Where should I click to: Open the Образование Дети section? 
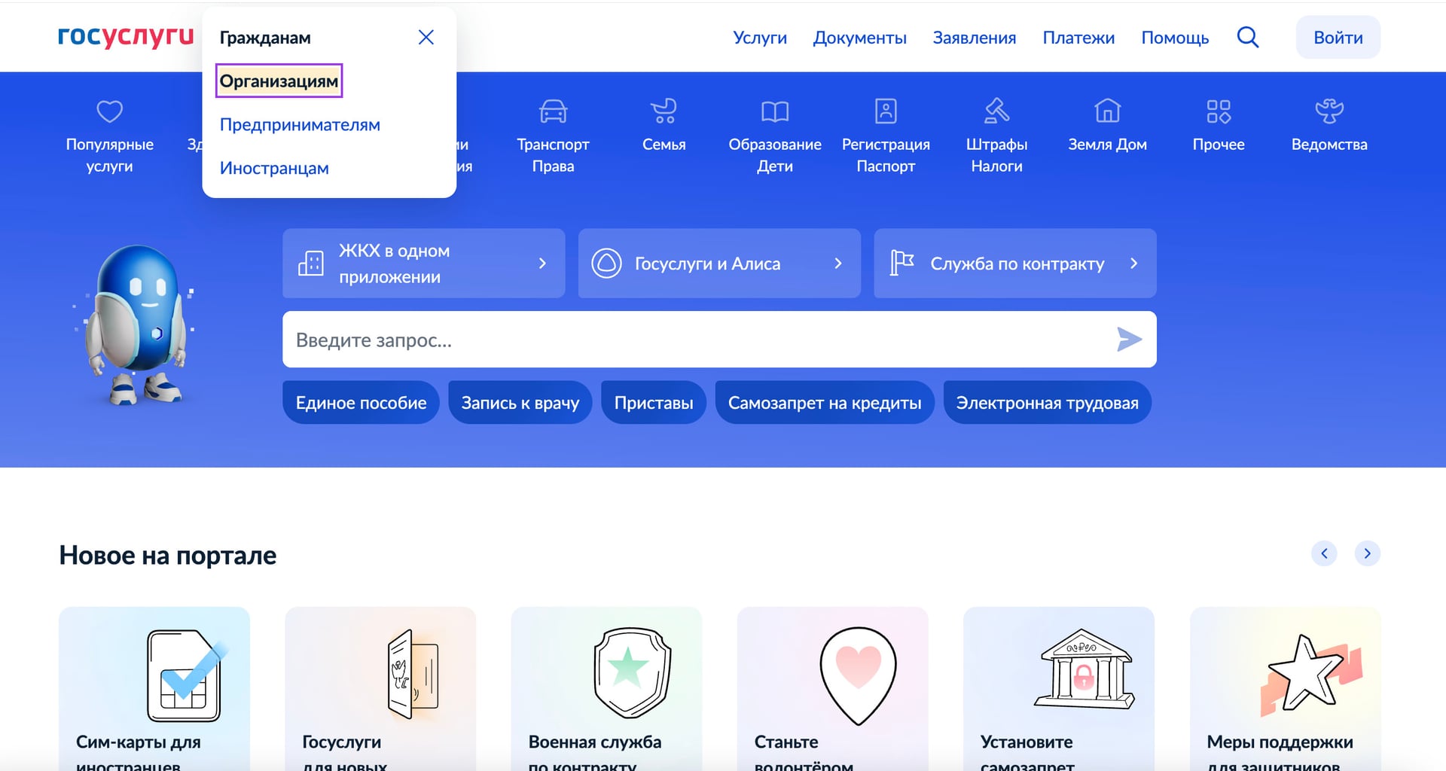(x=775, y=111)
